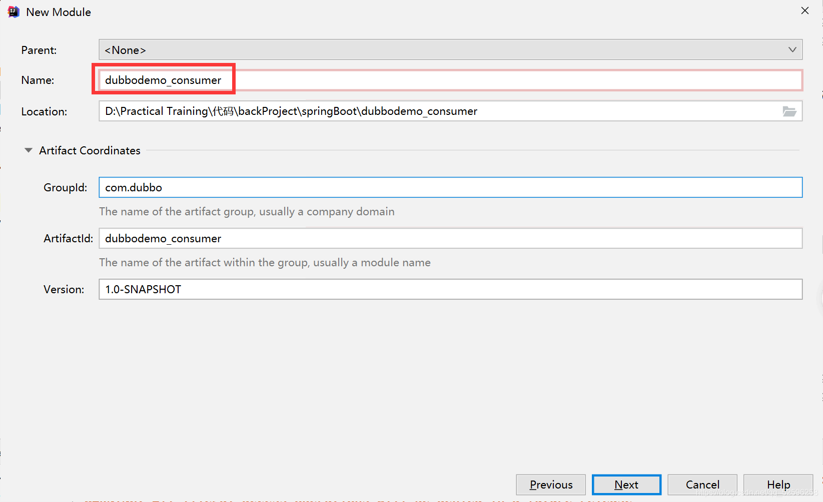Screen dimensions: 823x502
Task: Open Help for the New Module wizard
Action: [x=778, y=485]
